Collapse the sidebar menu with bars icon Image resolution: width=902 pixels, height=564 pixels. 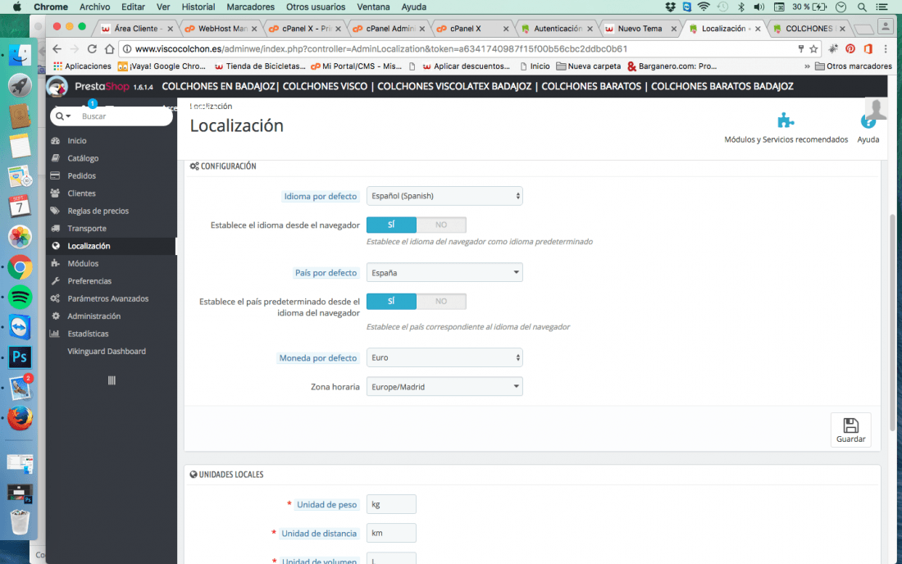pyautogui.click(x=112, y=380)
